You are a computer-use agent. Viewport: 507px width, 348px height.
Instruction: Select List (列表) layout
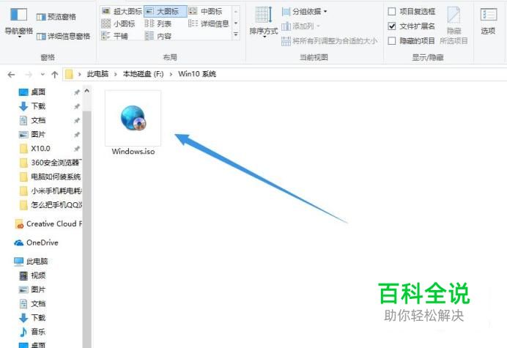click(158, 23)
